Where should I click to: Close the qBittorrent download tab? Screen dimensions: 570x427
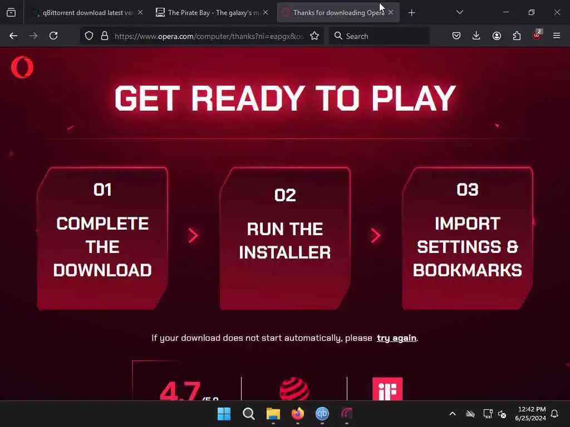pyautogui.click(x=140, y=13)
